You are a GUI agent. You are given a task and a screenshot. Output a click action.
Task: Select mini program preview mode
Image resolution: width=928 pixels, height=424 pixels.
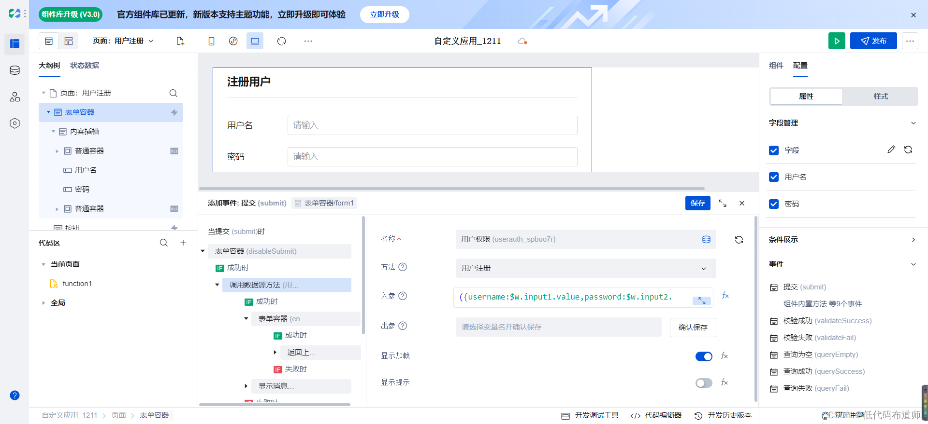233,41
